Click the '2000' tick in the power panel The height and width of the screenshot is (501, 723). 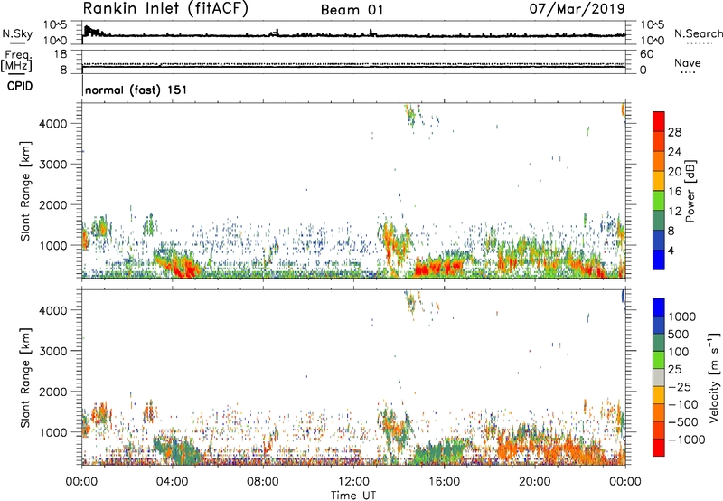tap(53, 204)
